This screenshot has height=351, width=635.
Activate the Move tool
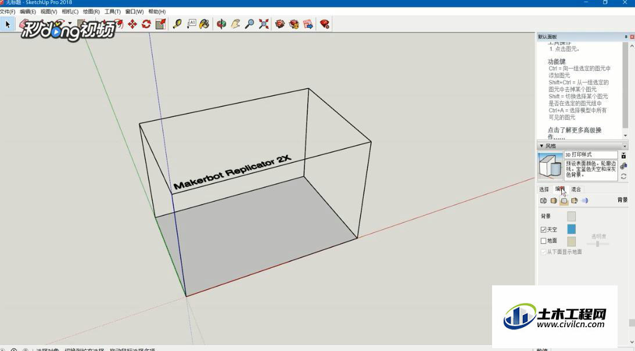132,24
